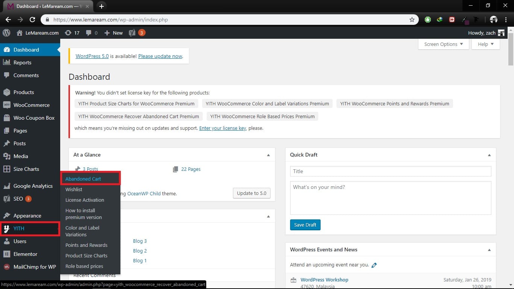Select Wishlist from YITH submenu
Image resolution: width=514 pixels, height=289 pixels.
coord(90,189)
